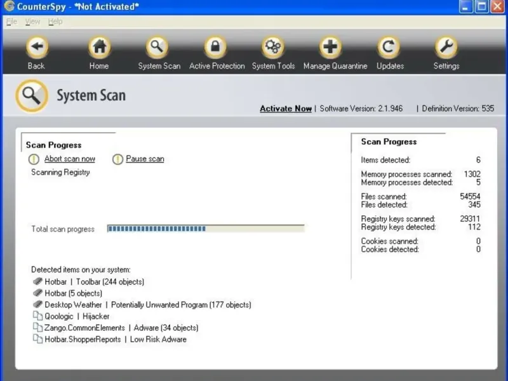Click Memory processes detected value 5
508x381 pixels.
(x=478, y=182)
